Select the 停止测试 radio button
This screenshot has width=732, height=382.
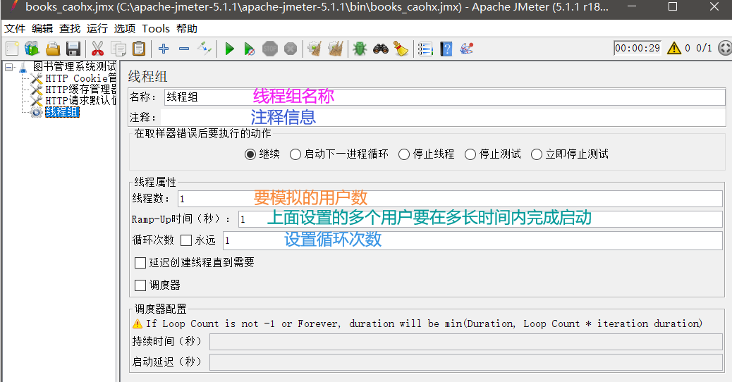(470, 154)
